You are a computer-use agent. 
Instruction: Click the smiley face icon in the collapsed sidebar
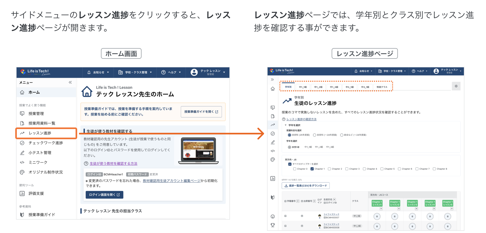273,216
